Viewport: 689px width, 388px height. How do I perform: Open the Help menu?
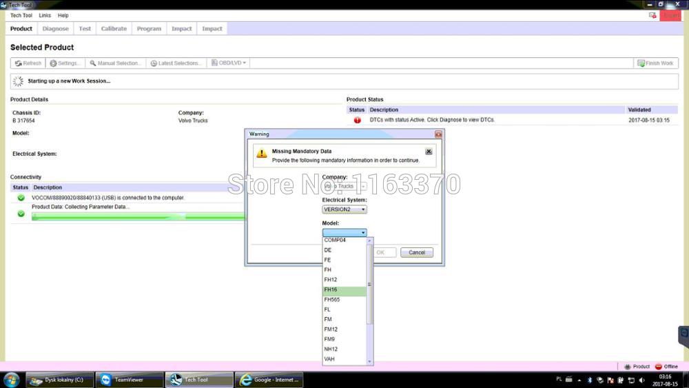[63, 15]
